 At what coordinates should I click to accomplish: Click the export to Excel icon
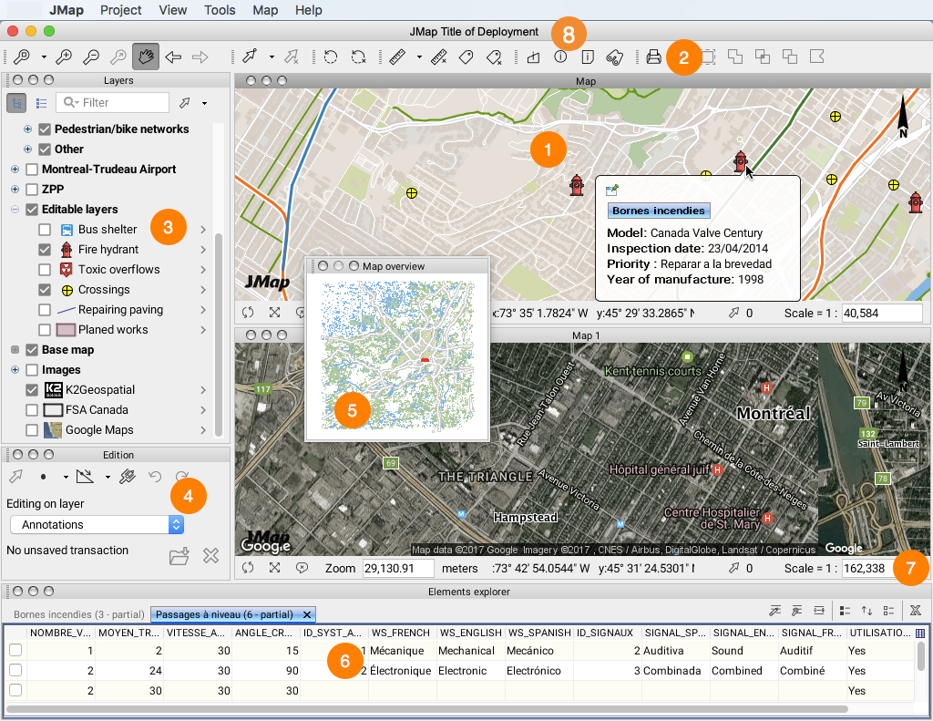tap(916, 610)
